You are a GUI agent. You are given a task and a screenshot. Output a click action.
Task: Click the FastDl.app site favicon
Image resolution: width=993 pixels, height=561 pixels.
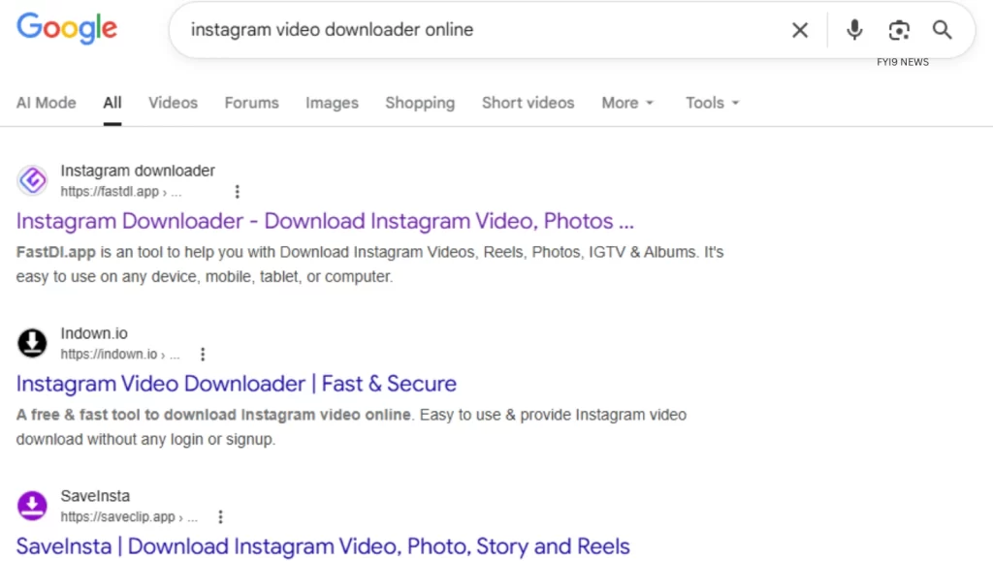point(32,180)
